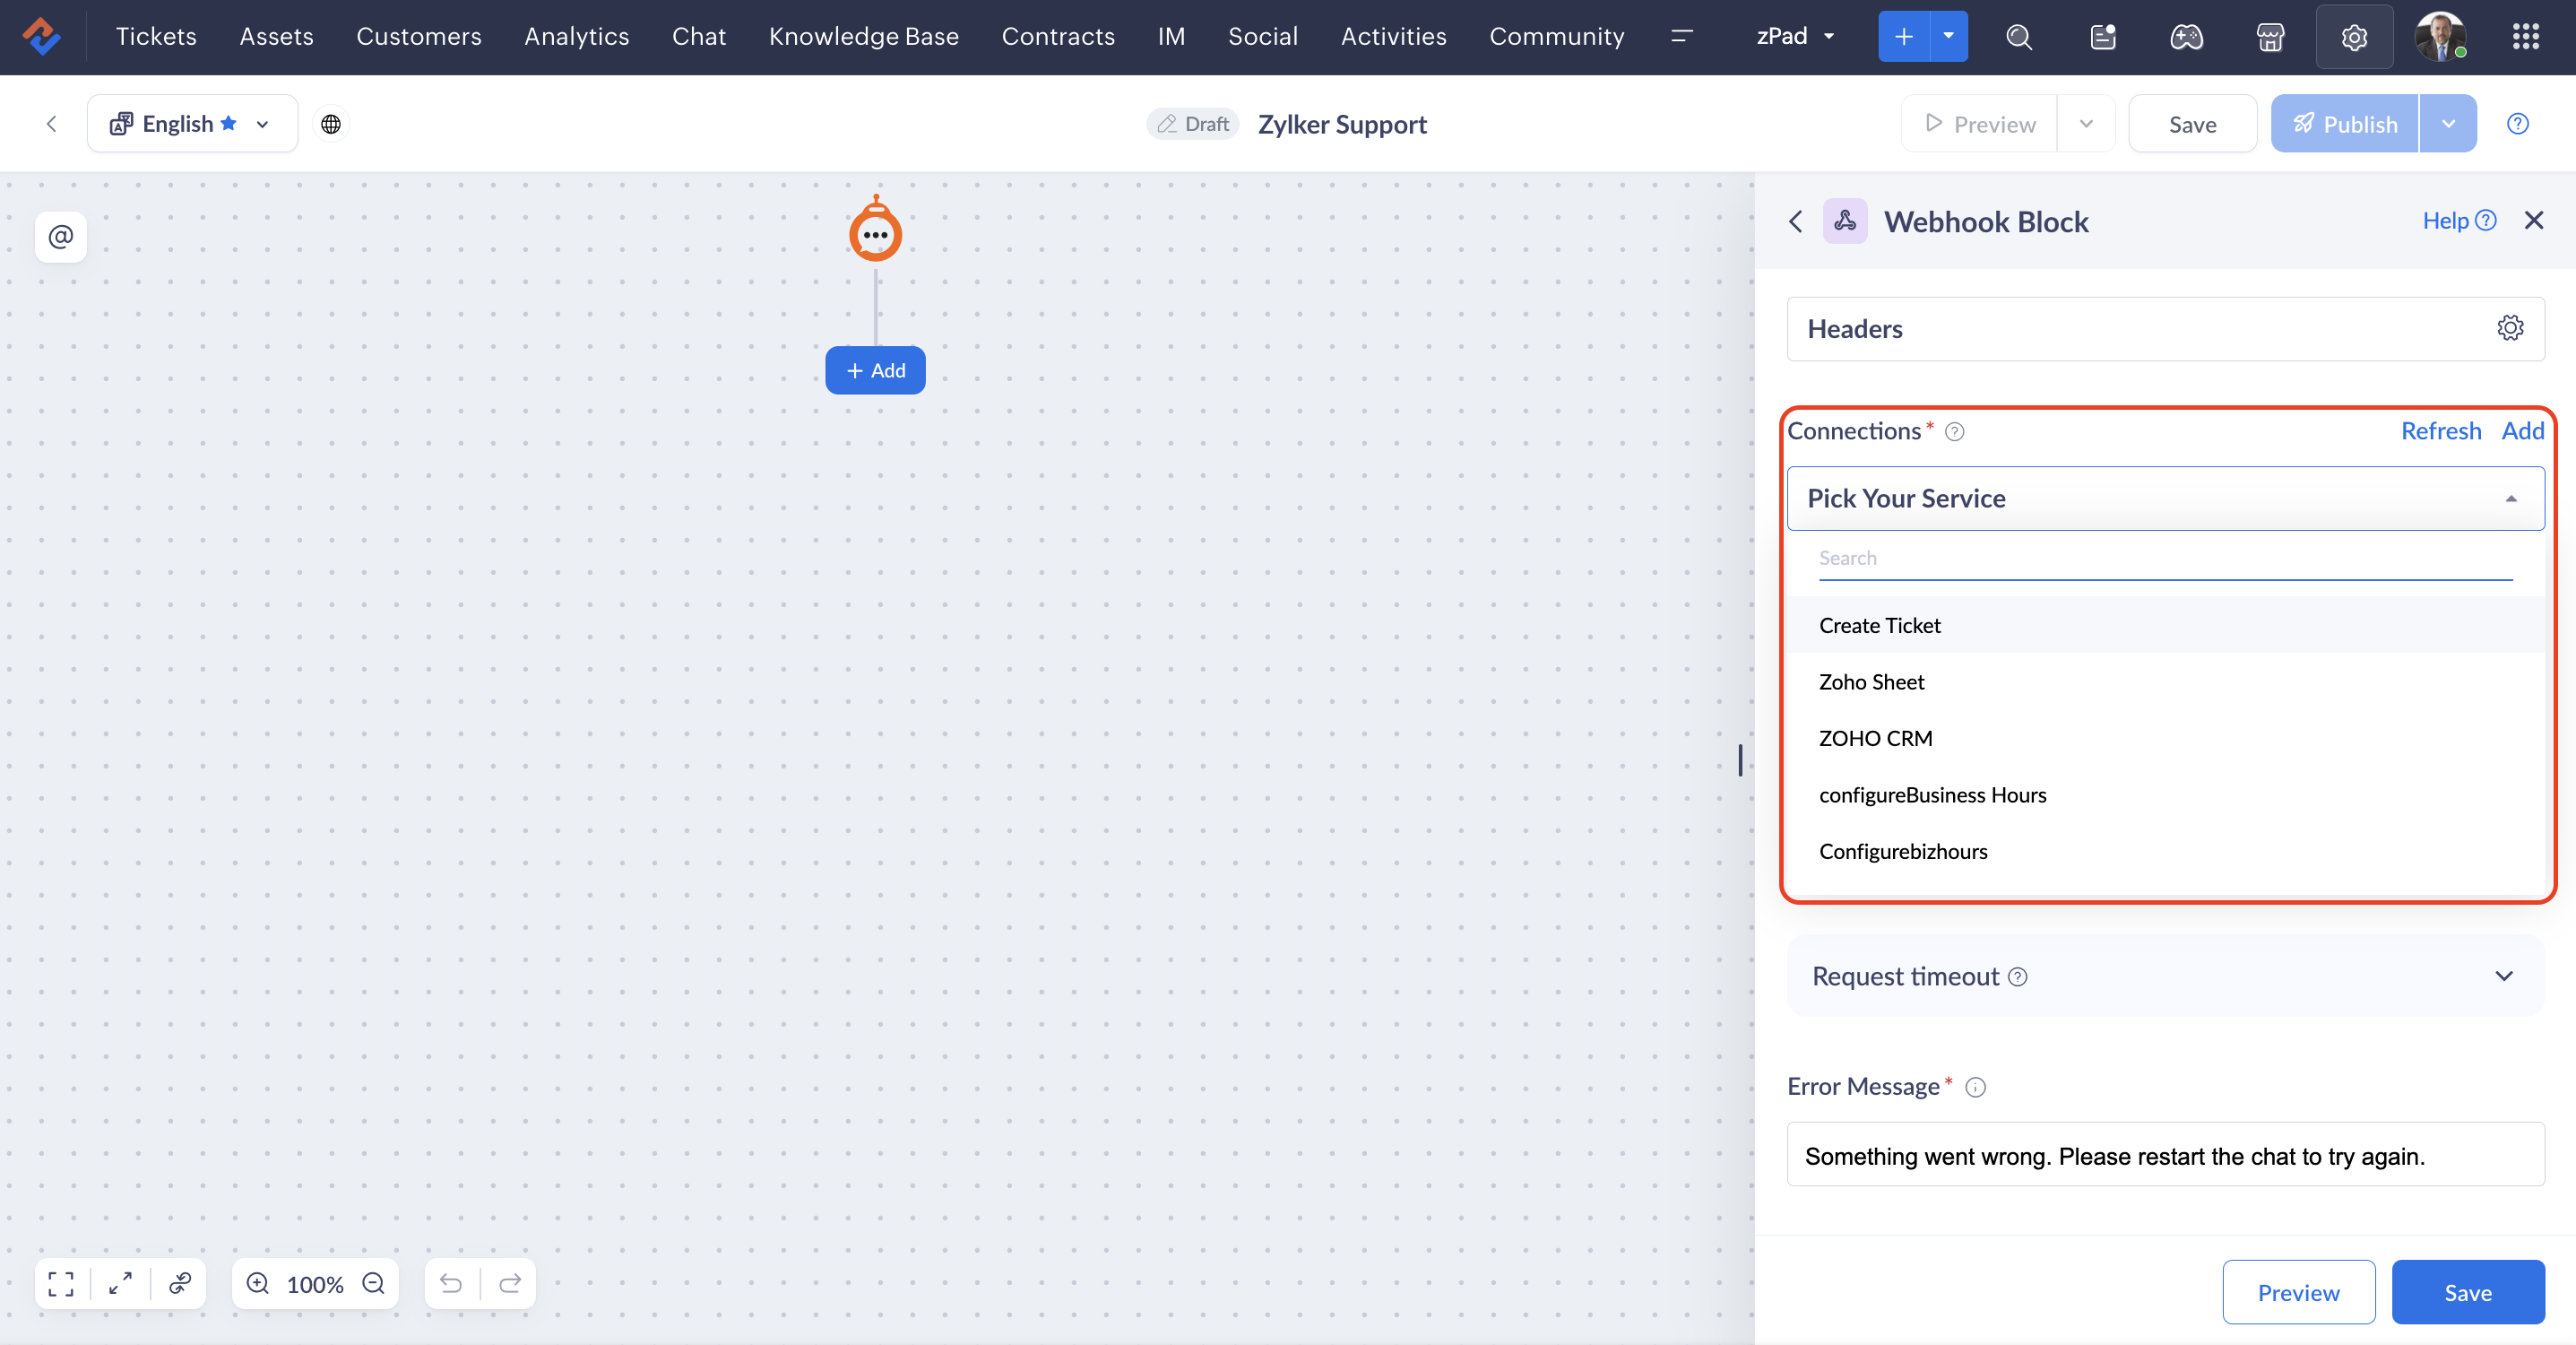Click the fit-to-screen icon in bottom toolbar

[x=61, y=1283]
